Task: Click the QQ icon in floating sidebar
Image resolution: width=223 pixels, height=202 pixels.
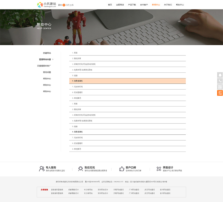Action: tap(220, 75)
